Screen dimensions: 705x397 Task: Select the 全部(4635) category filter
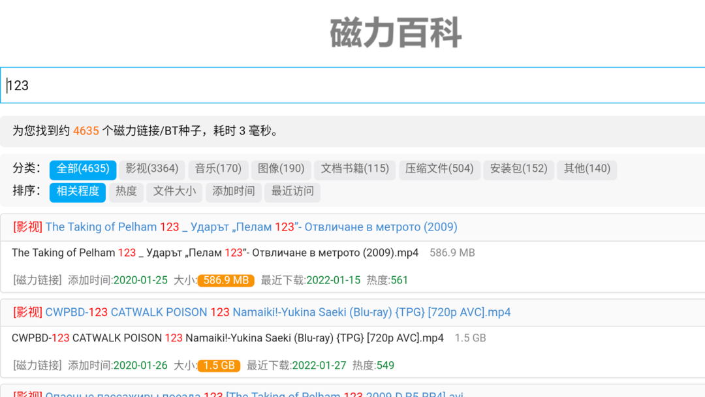pyautogui.click(x=83, y=169)
